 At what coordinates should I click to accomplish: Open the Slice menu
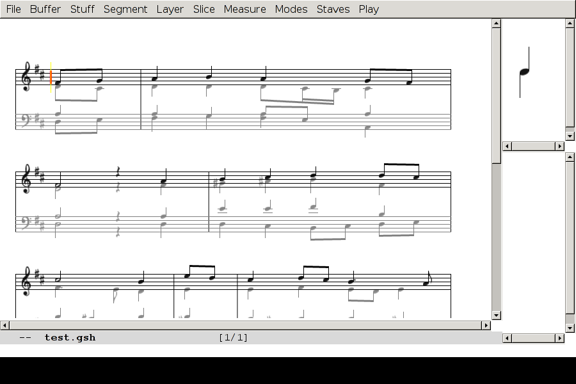[x=204, y=9]
